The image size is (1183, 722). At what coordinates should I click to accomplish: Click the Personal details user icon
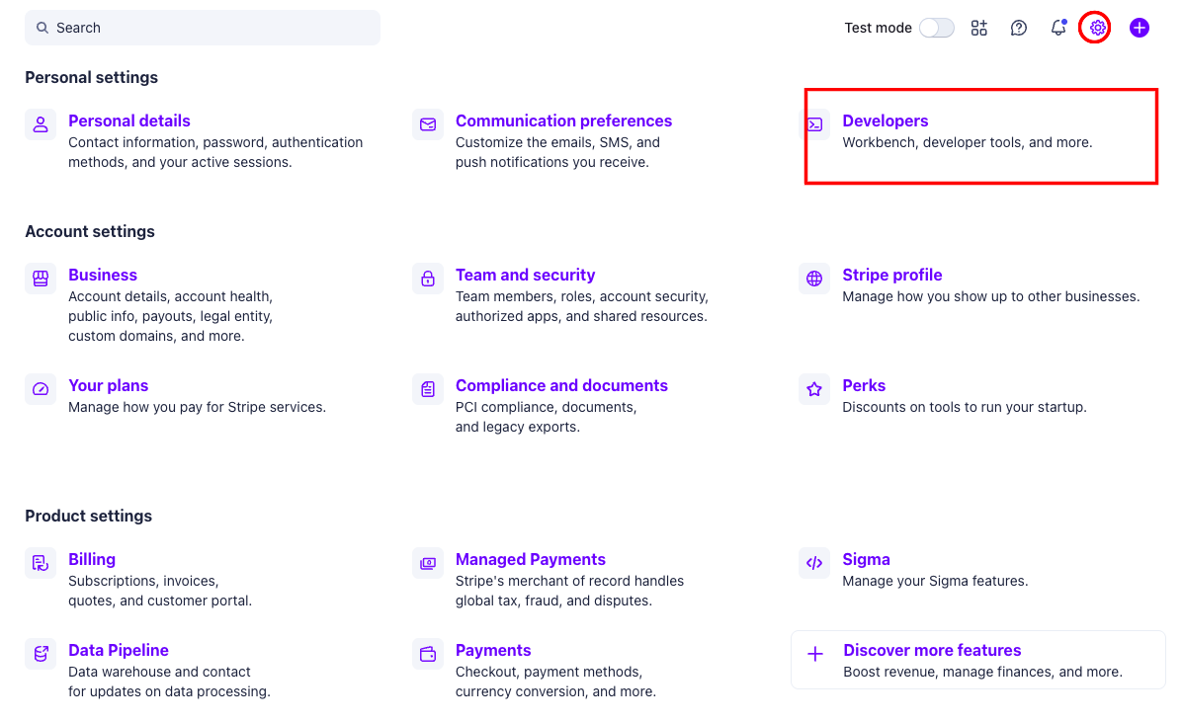[x=40, y=124]
